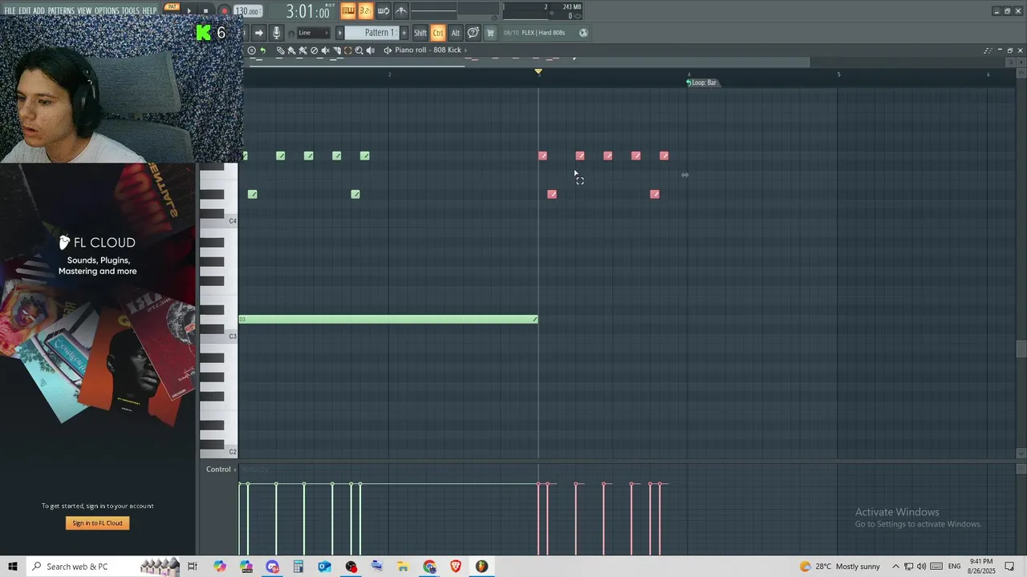Image resolution: width=1027 pixels, height=577 pixels.
Task: Click the yellow playhead marker on timeline
Action: (538, 72)
